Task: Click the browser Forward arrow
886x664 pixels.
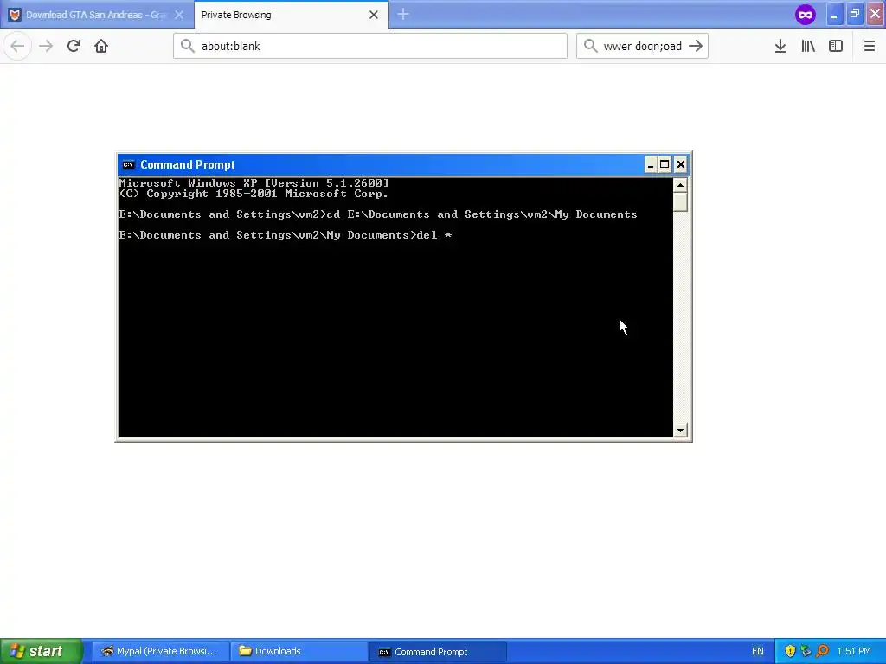Action: click(x=46, y=46)
